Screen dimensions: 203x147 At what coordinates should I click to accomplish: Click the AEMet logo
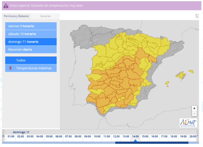[188, 123]
